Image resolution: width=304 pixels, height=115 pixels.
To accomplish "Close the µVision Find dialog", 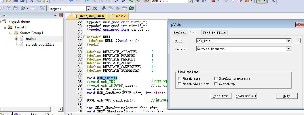I will point(300,25).
